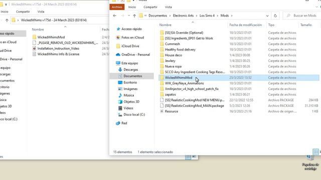Click WickedWhims v175d breadcrumb in left window
The width and height of the screenshot is (321, 180).
(54, 20)
